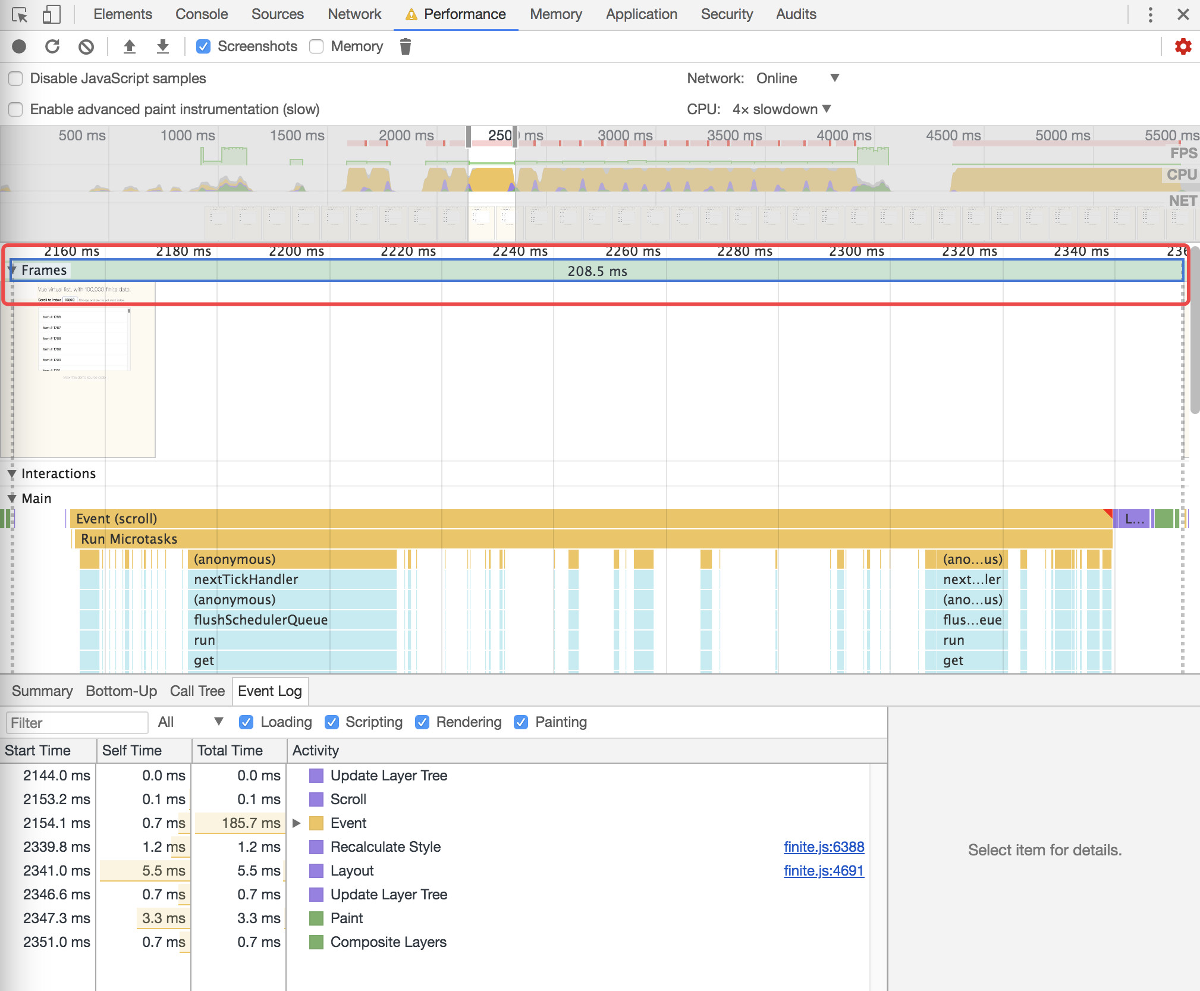Uncheck the Screenshots checkbox
The width and height of the screenshot is (1200, 991).
(x=203, y=46)
